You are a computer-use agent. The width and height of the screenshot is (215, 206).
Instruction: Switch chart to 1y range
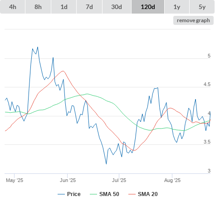click(x=177, y=7)
